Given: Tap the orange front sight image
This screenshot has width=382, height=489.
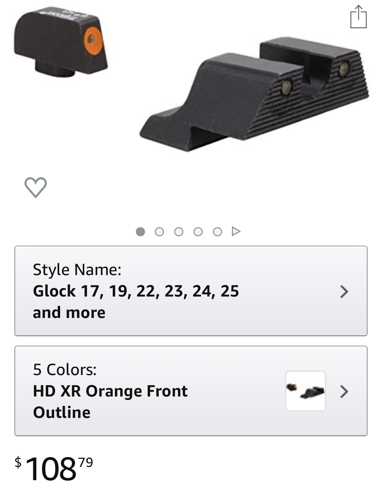Looking at the screenshot, I should coord(60,40).
